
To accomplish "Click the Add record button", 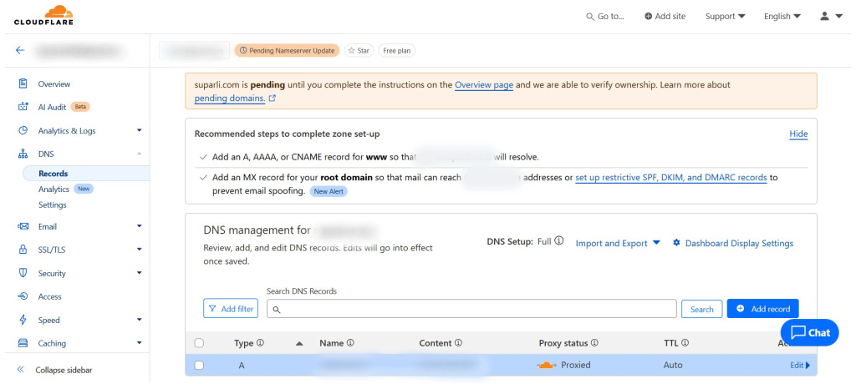I will pos(762,309).
